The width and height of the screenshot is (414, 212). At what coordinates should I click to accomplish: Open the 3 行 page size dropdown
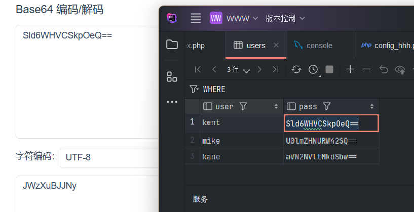click(238, 70)
